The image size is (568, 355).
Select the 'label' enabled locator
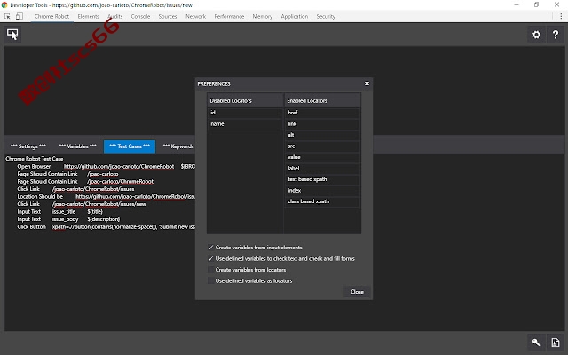coord(322,168)
